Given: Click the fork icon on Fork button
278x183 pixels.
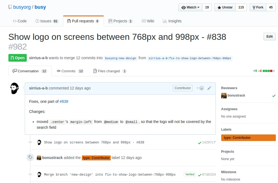Looking at the screenshot, I should tap(254, 7).
